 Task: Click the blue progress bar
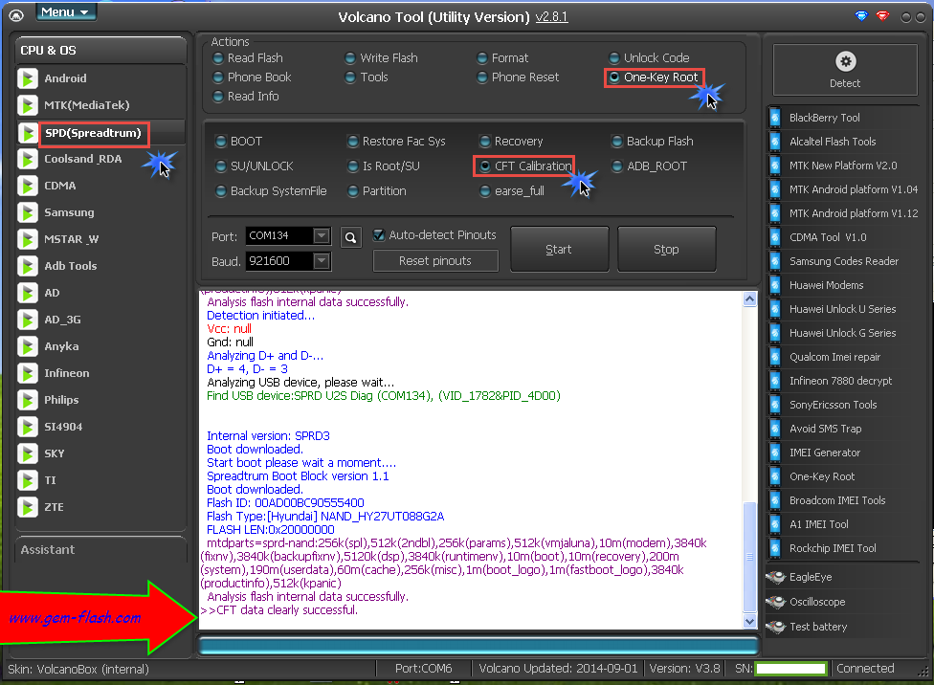pos(478,647)
